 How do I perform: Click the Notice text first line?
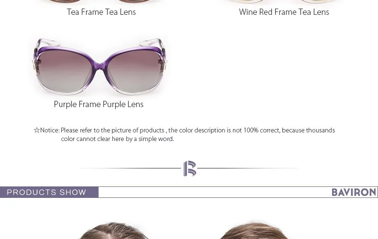point(185,130)
